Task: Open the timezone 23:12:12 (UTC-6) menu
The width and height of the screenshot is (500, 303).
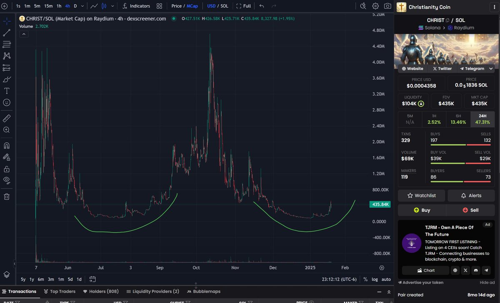Action: point(339,279)
